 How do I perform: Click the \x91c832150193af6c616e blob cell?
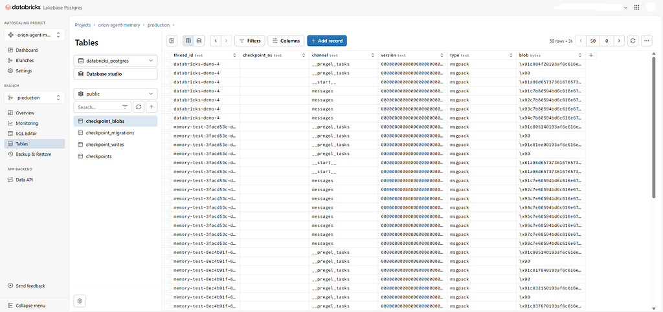pyautogui.click(x=551, y=288)
